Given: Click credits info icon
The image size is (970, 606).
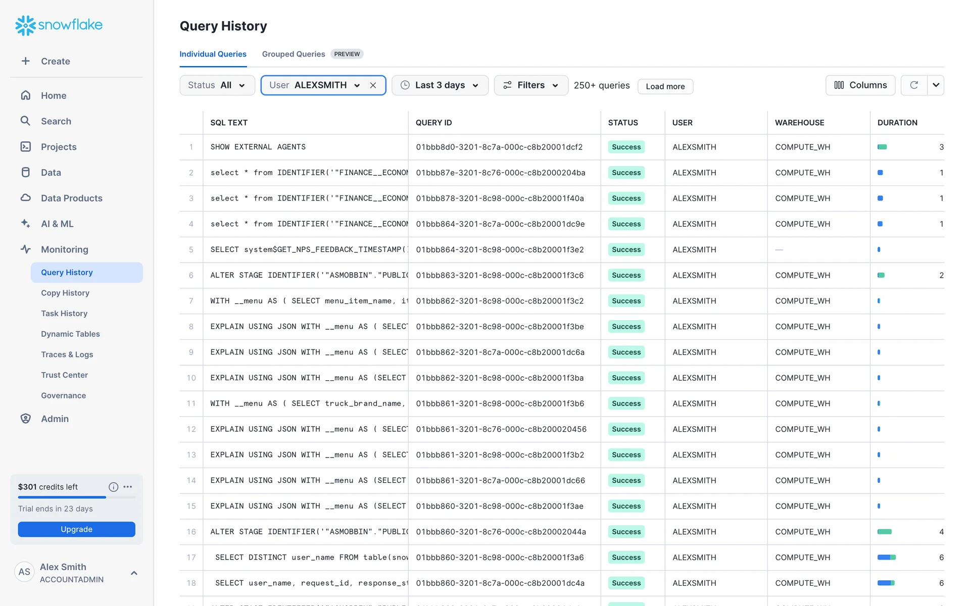Looking at the screenshot, I should [x=113, y=487].
